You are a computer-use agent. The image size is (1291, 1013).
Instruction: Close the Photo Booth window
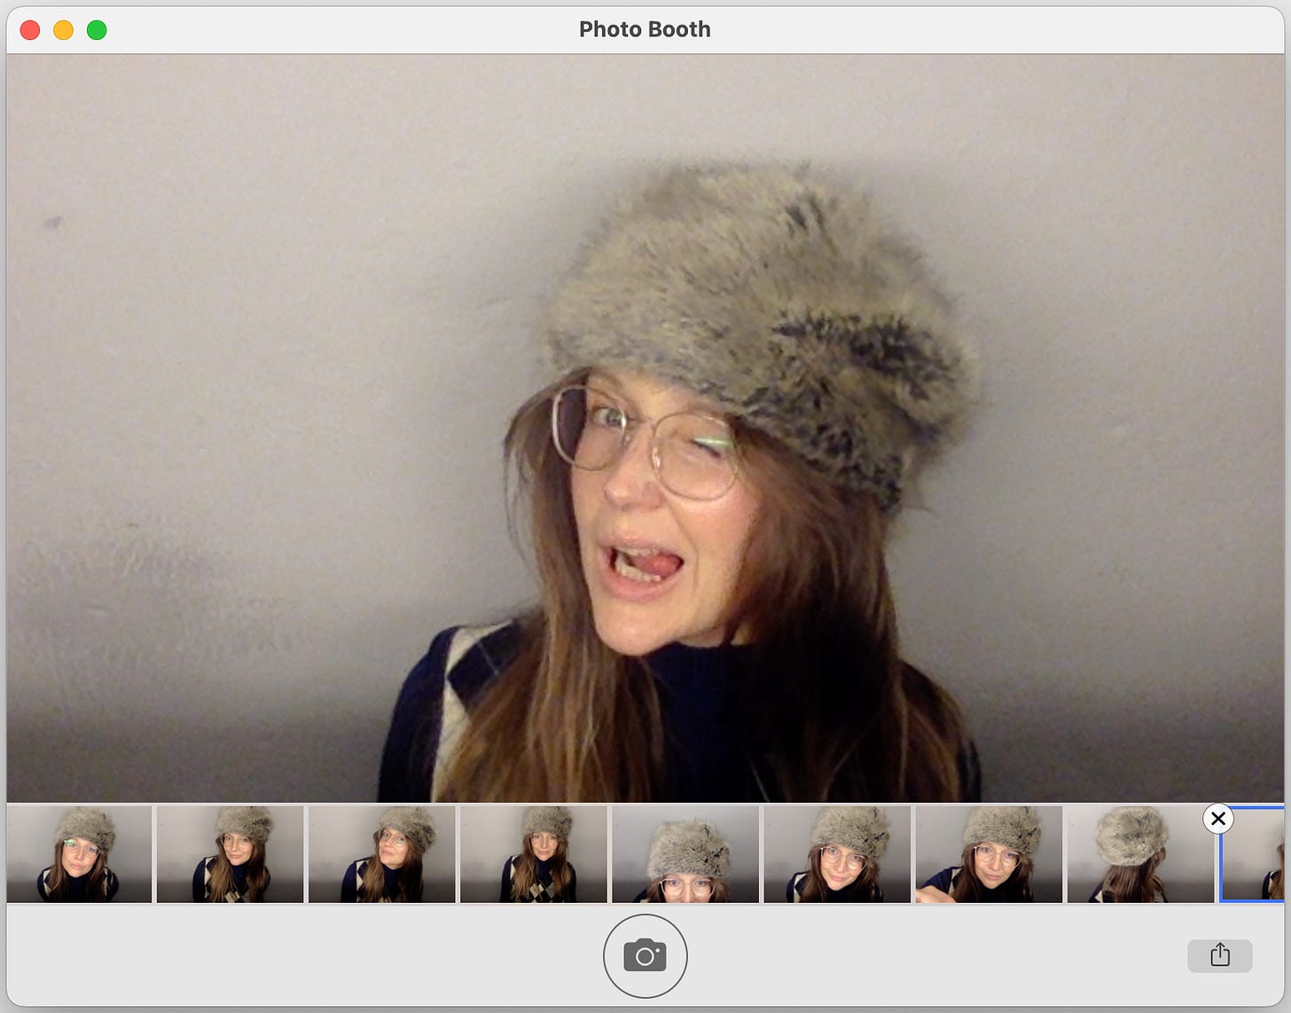click(30, 30)
